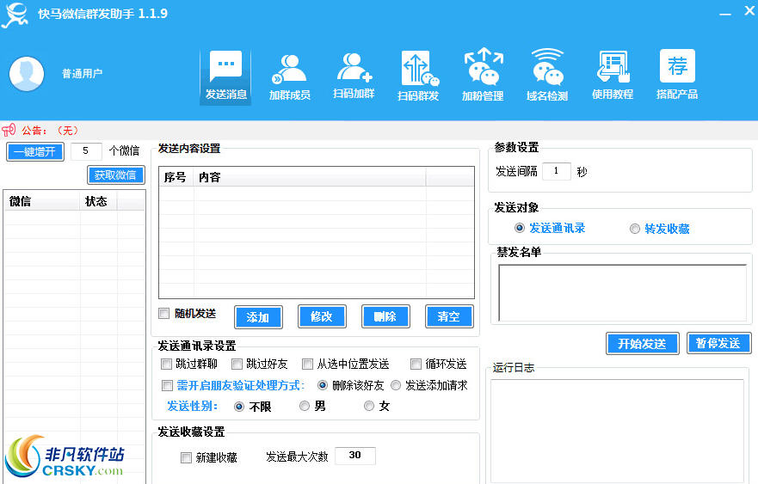Open the 发送消息 send message tab

tap(225, 76)
